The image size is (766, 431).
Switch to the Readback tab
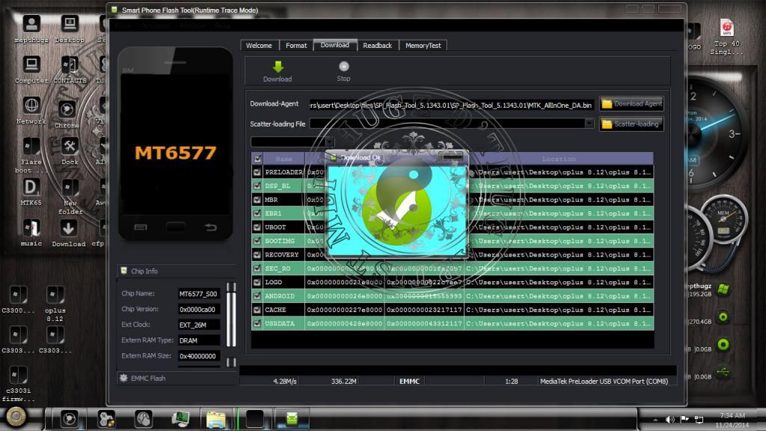[378, 46]
